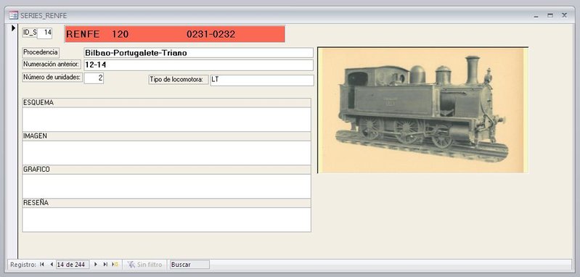Click the ID_S field showing 14
Screen dimensions: 580x277
coord(45,33)
